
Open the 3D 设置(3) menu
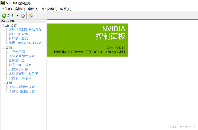[x=49, y=9]
